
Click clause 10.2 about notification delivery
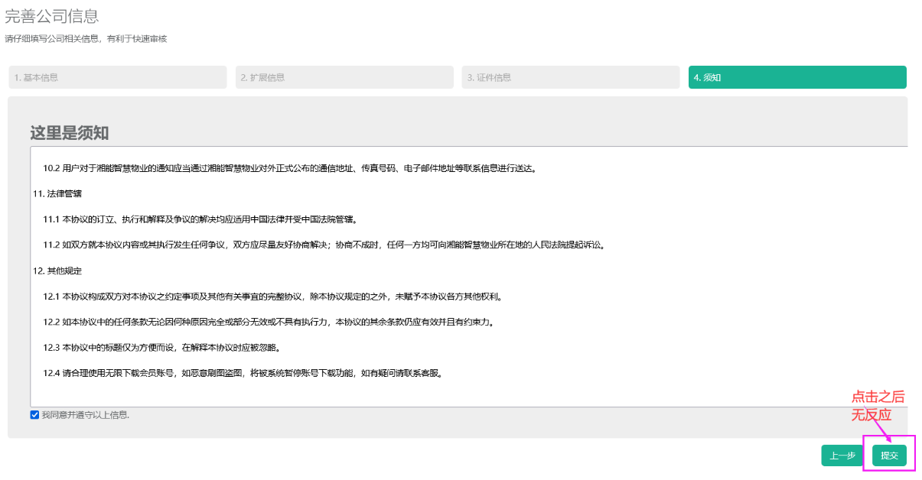pos(289,168)
